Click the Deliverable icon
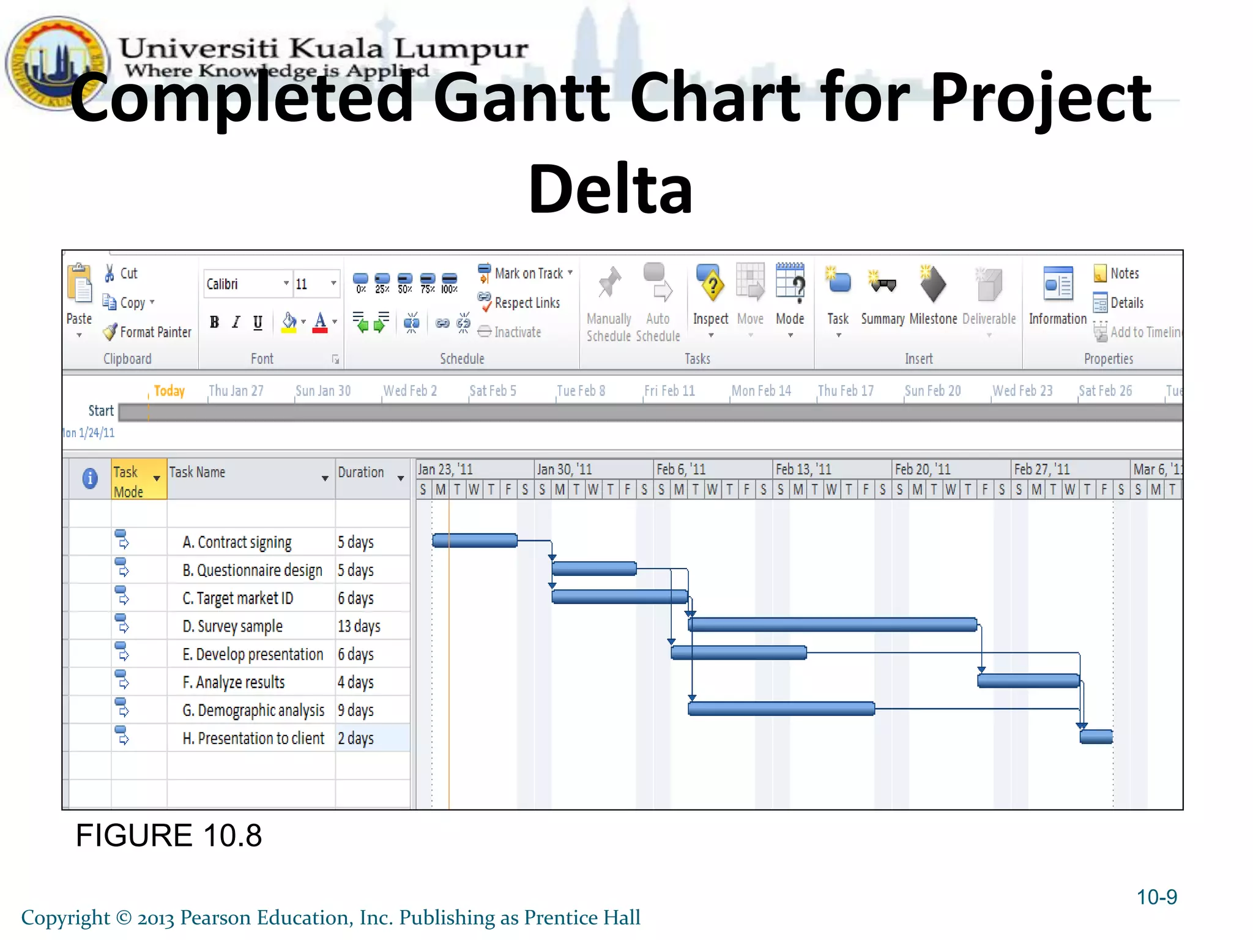 (x=989, y=285)
